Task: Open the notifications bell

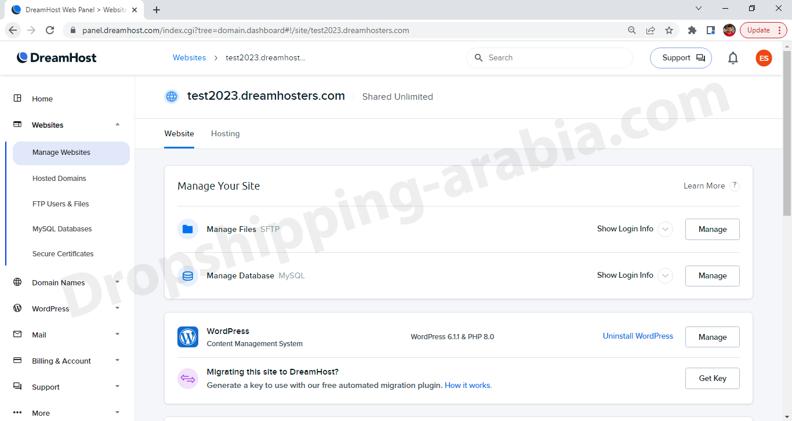Action: [733, 58]
